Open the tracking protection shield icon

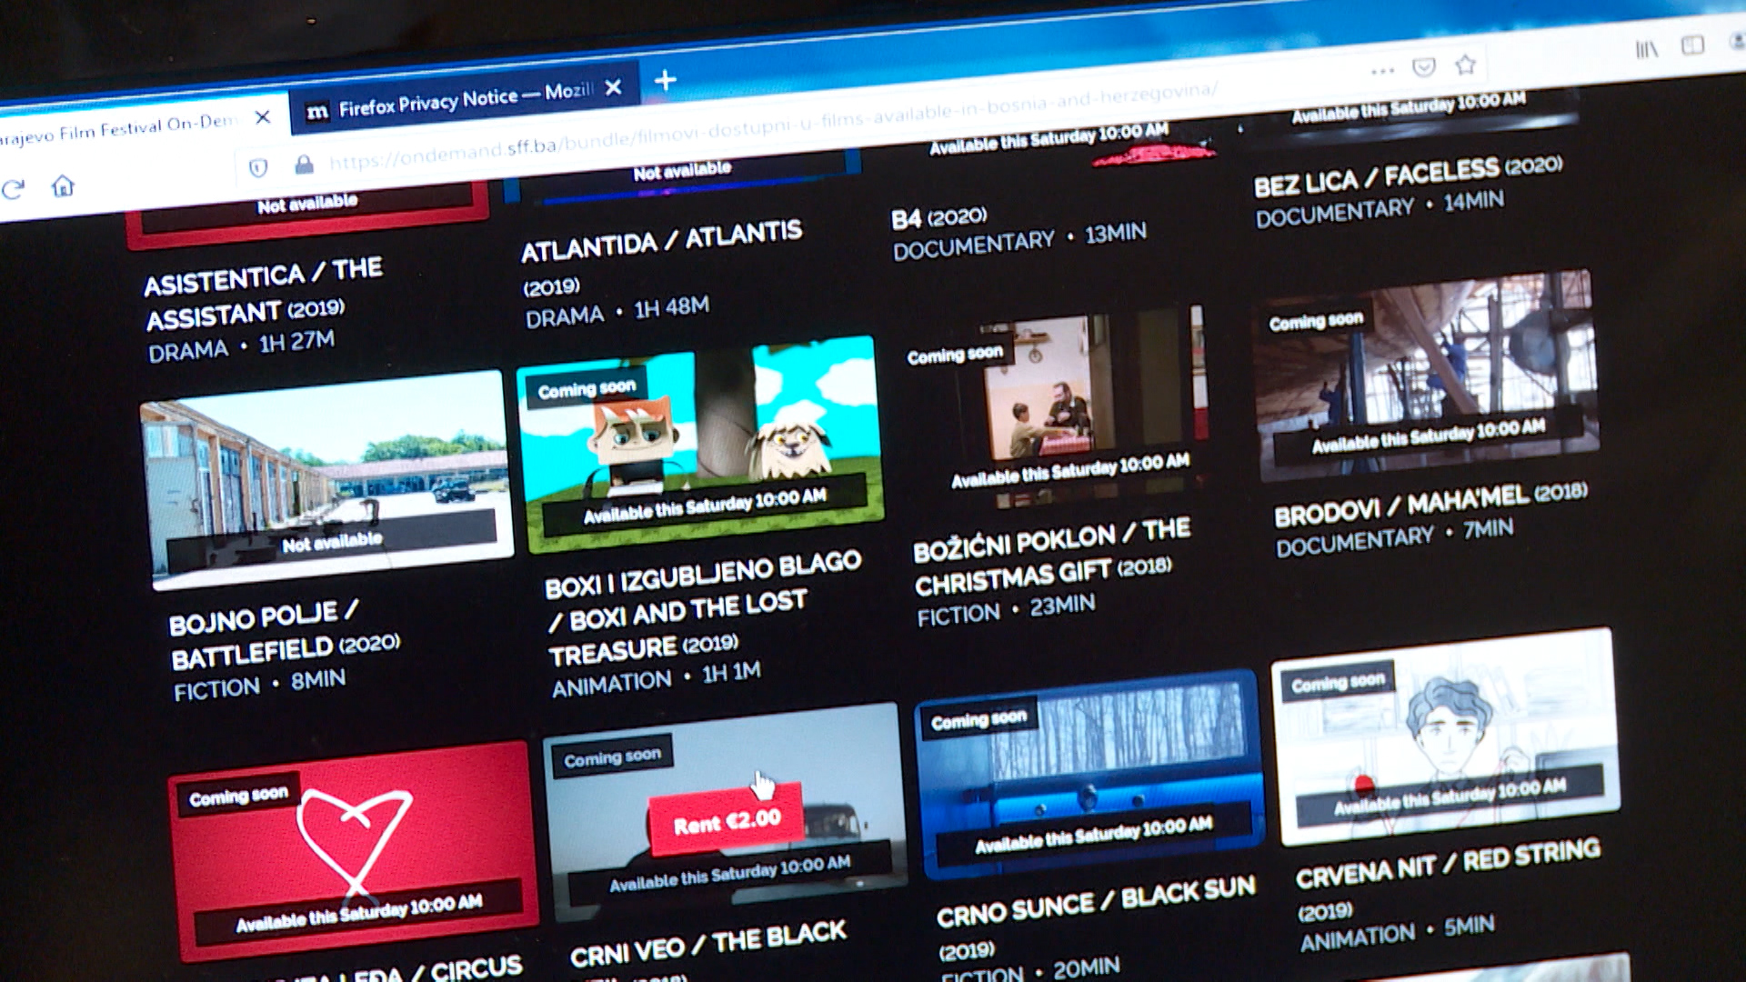click(x=258, y=167)
